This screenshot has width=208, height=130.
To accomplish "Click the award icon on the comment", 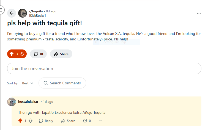I will pos(85,121).
